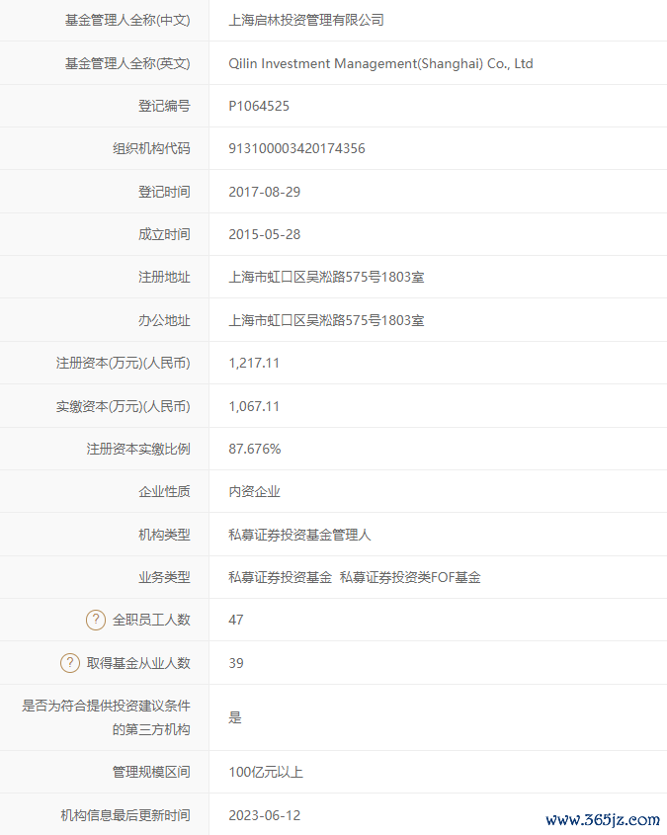The width and height of the screenshot is (667, 835).
Task: Click the 基金管理人全称(英文) label
Action: (x=127, y=63)
